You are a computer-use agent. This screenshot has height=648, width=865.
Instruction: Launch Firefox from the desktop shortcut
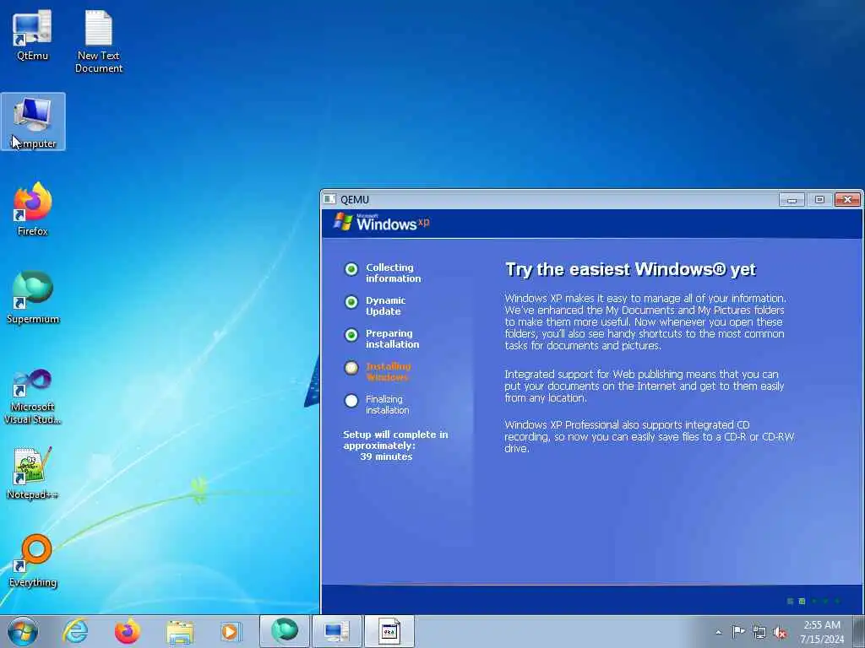pos(33,209)
